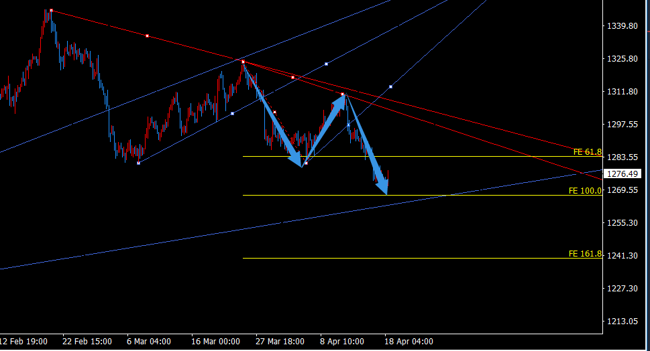
Task: Select the 1241.30 price axis value
Action: pos(622,256)
